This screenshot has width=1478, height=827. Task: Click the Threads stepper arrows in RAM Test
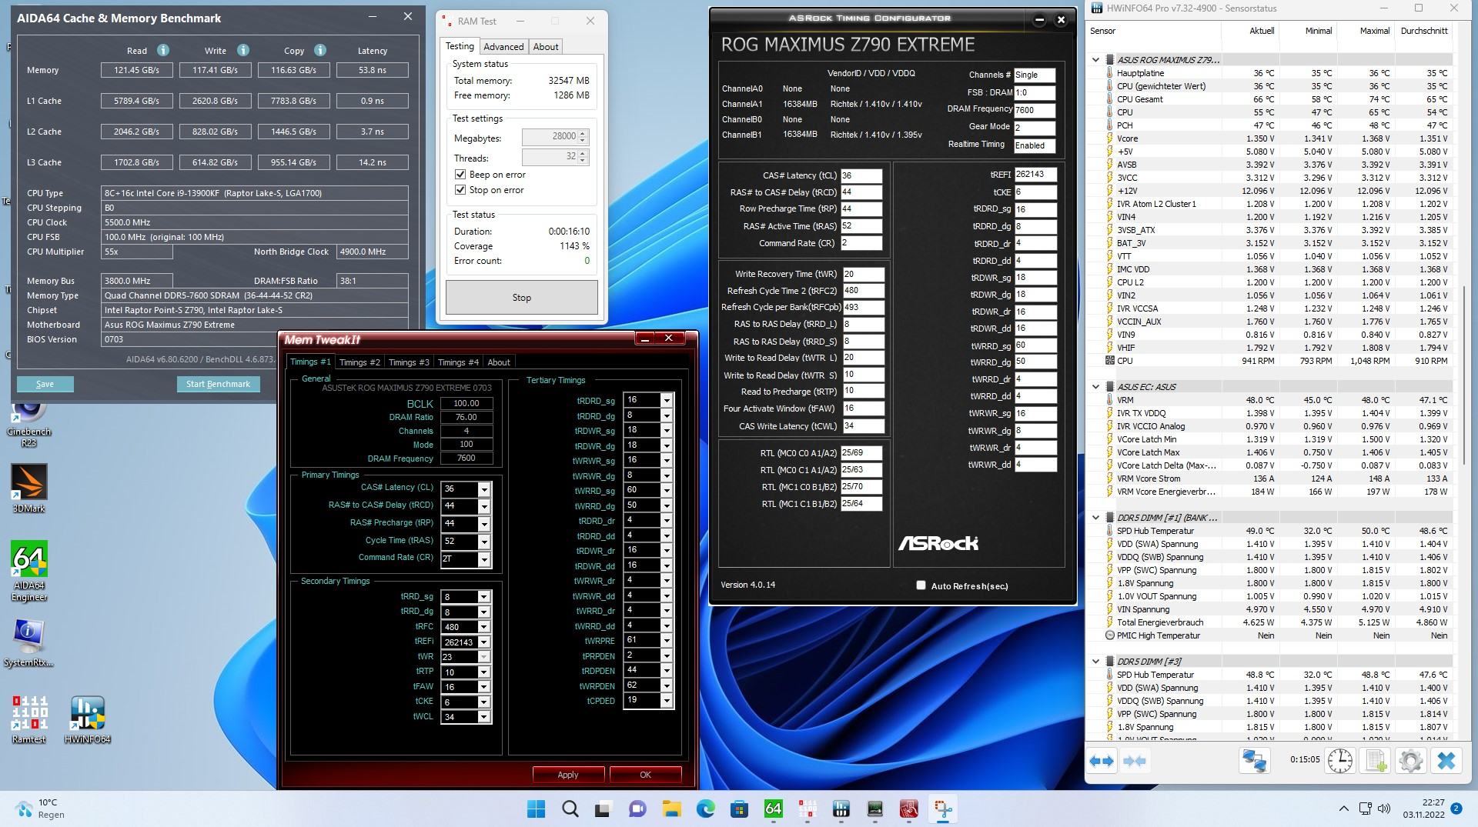pyautogui.click(x=584, y=157)
